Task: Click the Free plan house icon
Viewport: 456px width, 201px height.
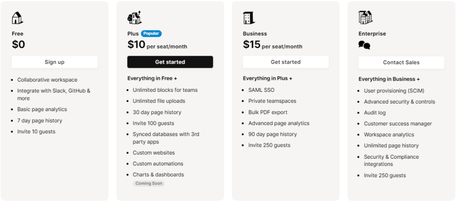Action: (17, 18)
